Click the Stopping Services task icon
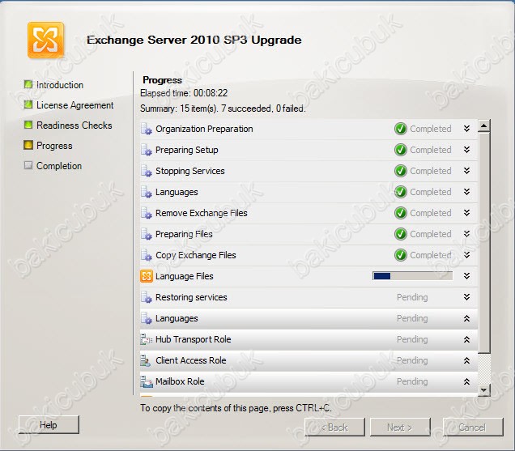This screenshot has width=515, height=451. coord(146,171)
